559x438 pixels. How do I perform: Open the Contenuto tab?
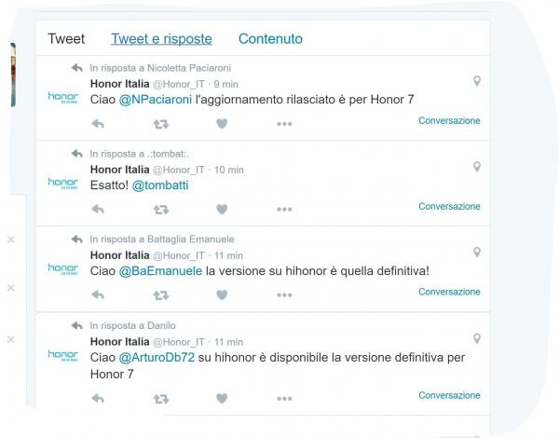coord(270,39)
